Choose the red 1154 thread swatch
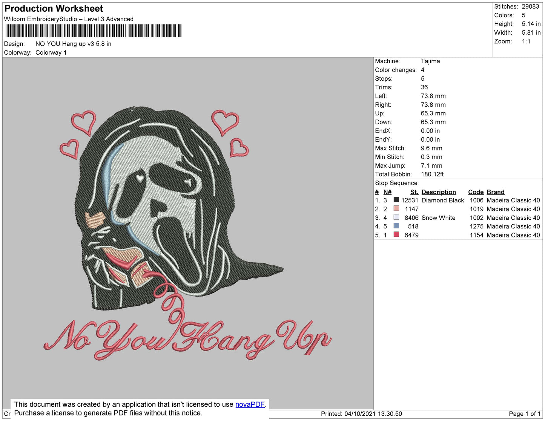Image resolution: width=545 pixels, height=421 pixels. click(x=396, y=234)
